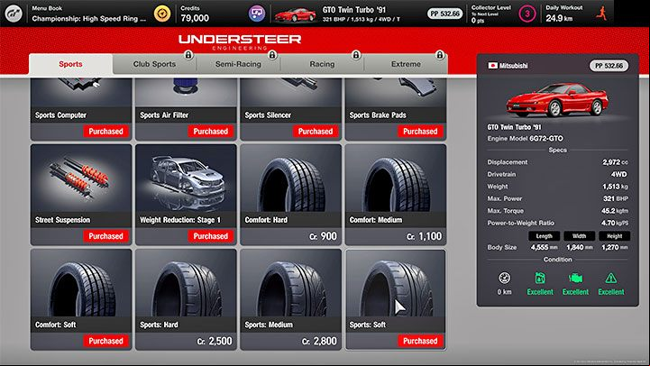Click the oil condition icon
The width and height of the screenshot is (650, 366).
[540, 278]
